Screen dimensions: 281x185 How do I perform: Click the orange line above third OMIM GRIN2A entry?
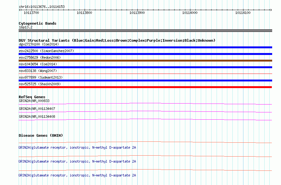(145, 170)
